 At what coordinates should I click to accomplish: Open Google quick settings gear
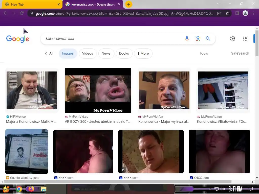[x=233, y=39]
